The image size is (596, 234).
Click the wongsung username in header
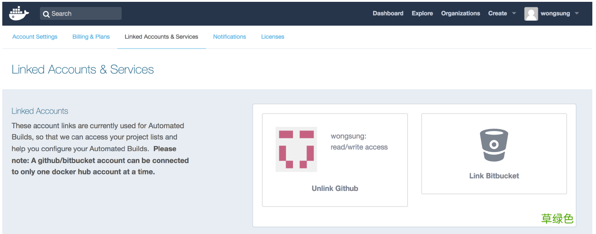[555, 13]
